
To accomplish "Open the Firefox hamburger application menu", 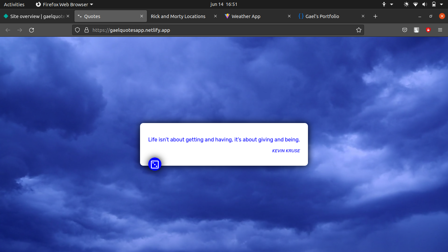I will (440, 30).
